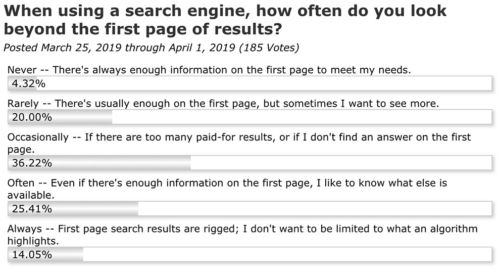Viewport: 500px width, 270px height.
Task: Click the 4.32% result bar
Action: [249, 83]
